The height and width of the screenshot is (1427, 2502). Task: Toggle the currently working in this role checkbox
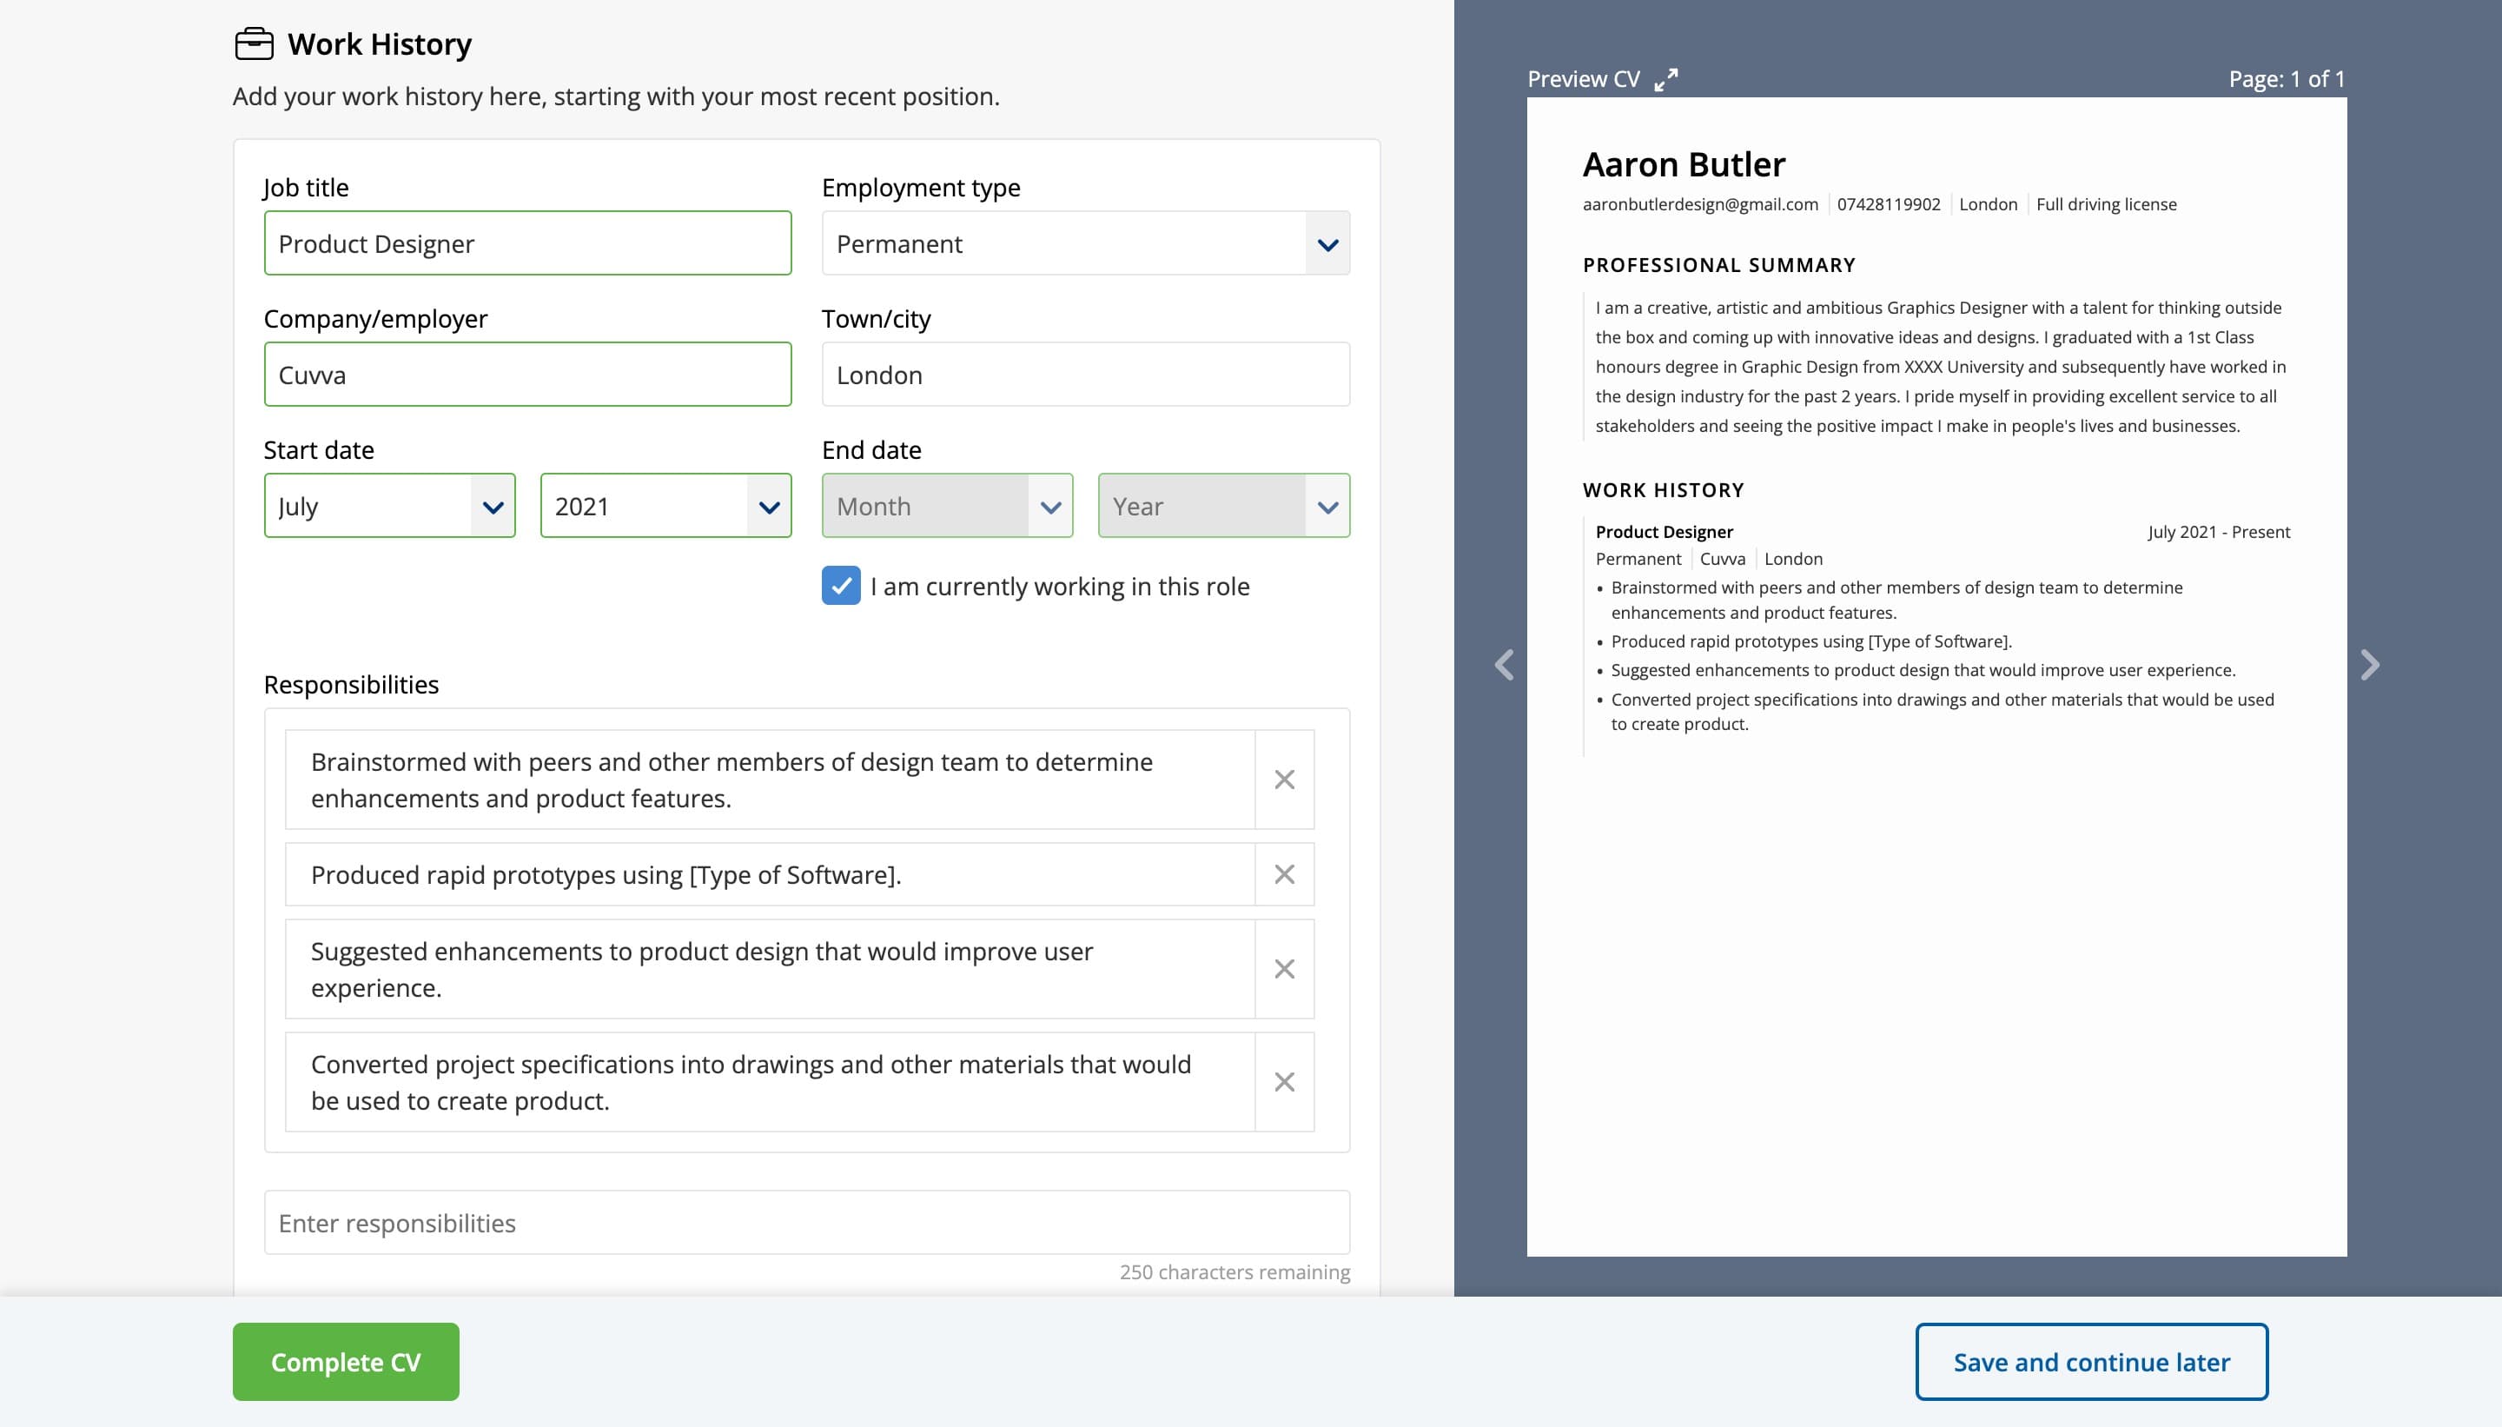[840, 587]
